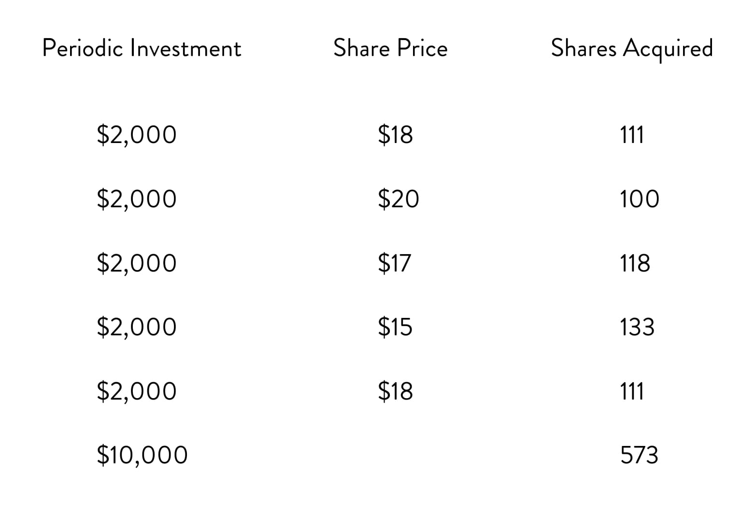Click the Shares Acquired column header
Viewport: 755px width, 517px height.
pyautogui.click(x=632, y=49)
